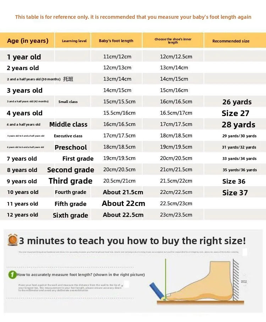Click the hatched wall in the diagram
Viewport: 266px width, 322px height.
pos(236,280)
